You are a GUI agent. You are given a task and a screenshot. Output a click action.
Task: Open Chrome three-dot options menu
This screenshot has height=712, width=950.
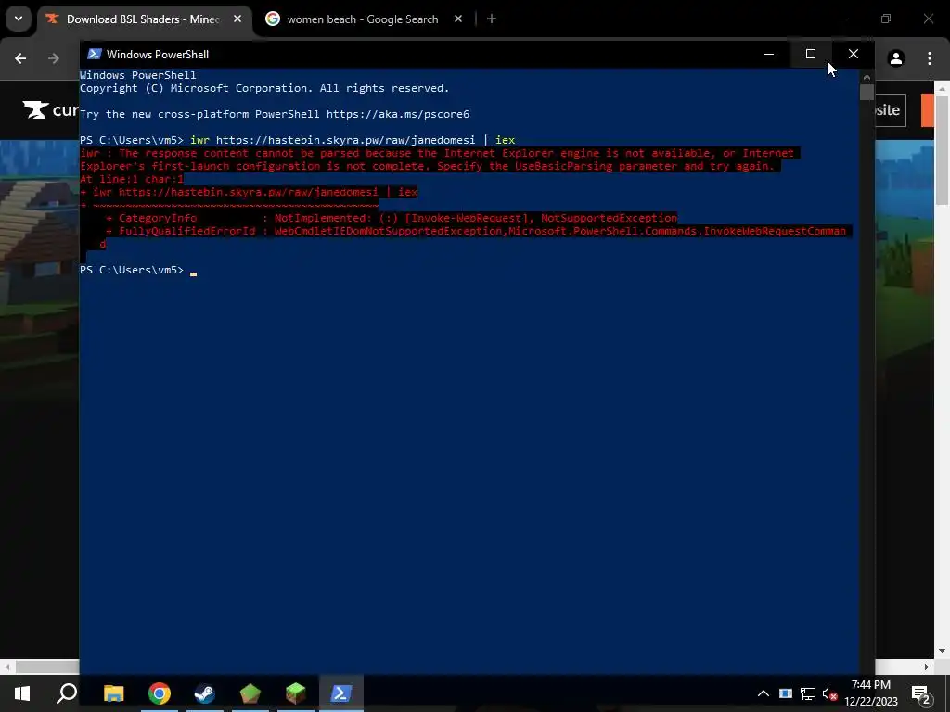(x=930, y=58)
